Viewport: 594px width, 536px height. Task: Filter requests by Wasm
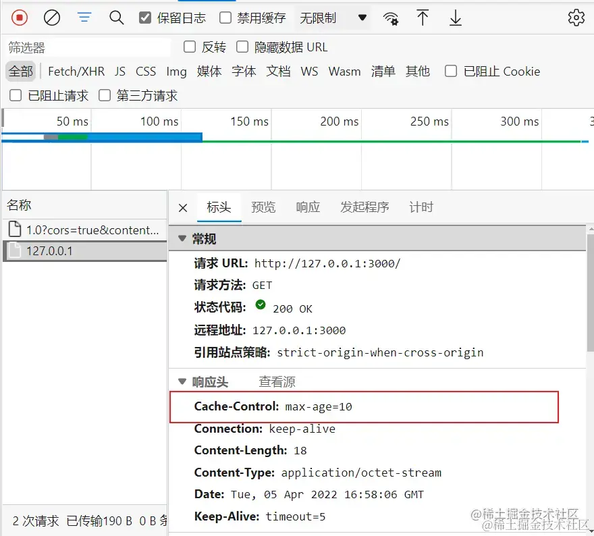pyautogui.click(x=345, y=71)
